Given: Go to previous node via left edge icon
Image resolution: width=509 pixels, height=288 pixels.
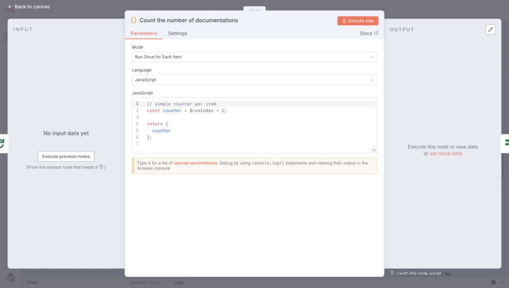Looking at the screenshot, I should point(2,144).
